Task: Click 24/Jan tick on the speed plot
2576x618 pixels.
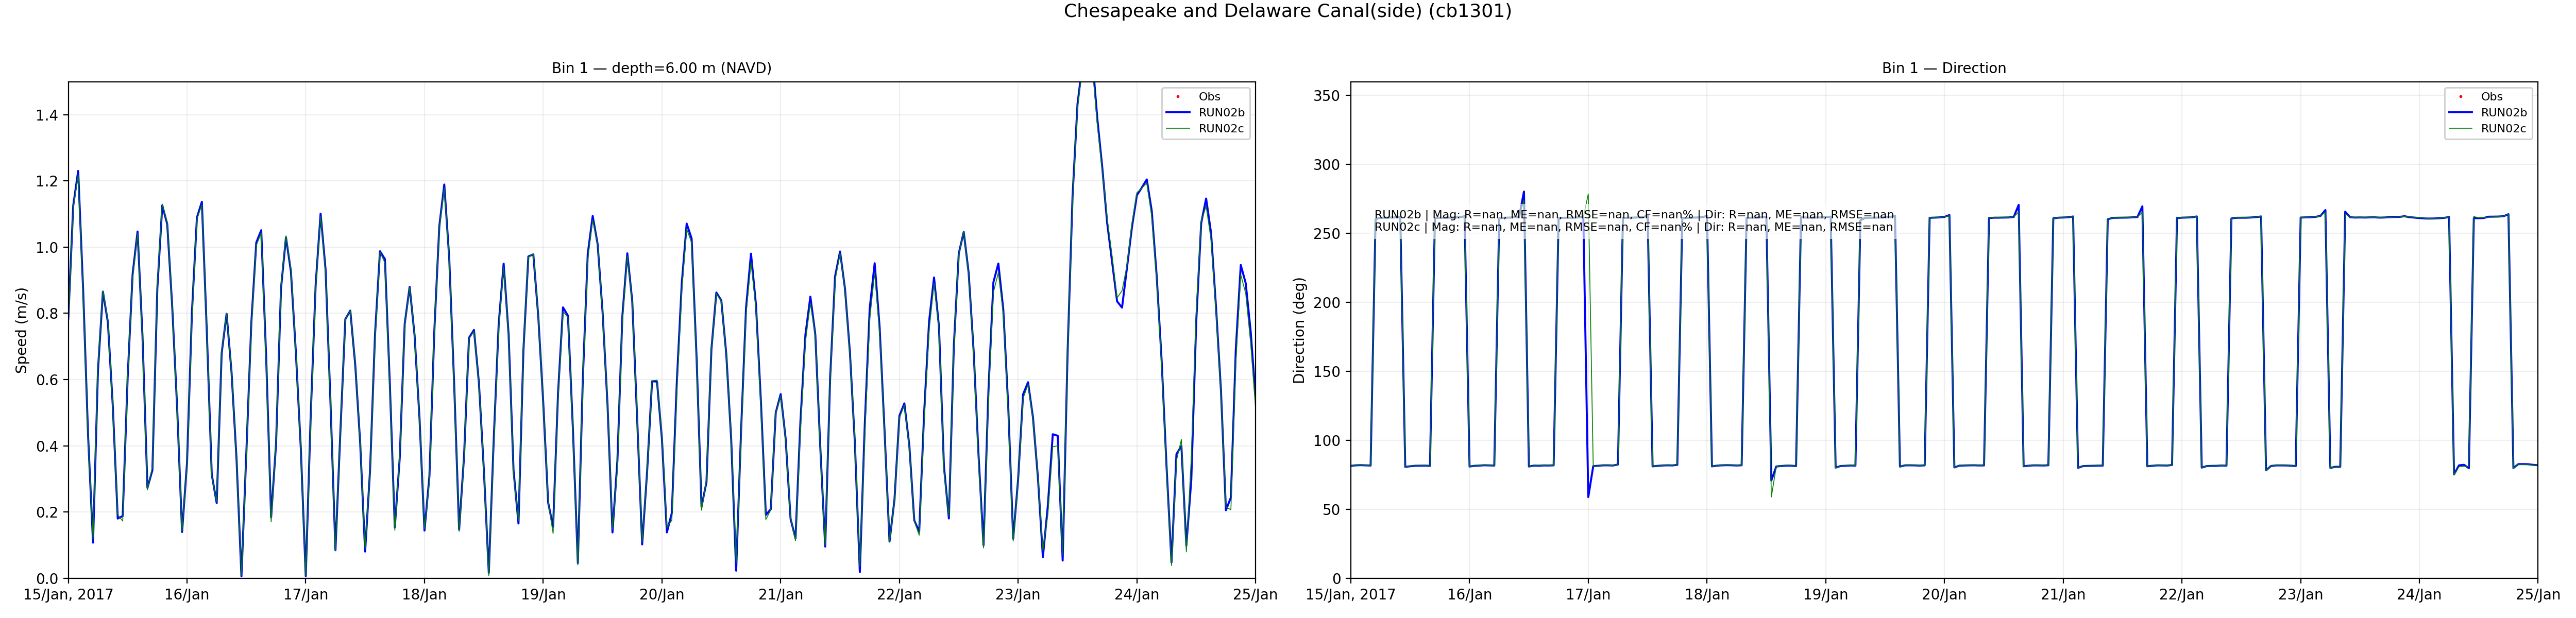Action: pyautogui.click(x=1136, y=595)
